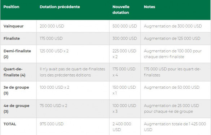Select the 500 000 USD winner cell
211x135 pixels.
tap(124, 26)
